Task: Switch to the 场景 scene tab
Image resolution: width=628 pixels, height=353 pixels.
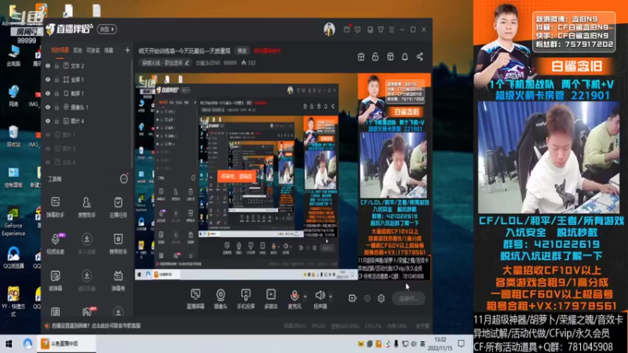Action: pyautogui.click(x=109, y=50)
